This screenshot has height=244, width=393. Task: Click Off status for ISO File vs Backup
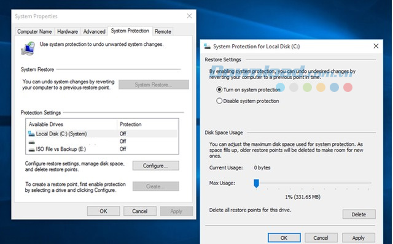123,149
